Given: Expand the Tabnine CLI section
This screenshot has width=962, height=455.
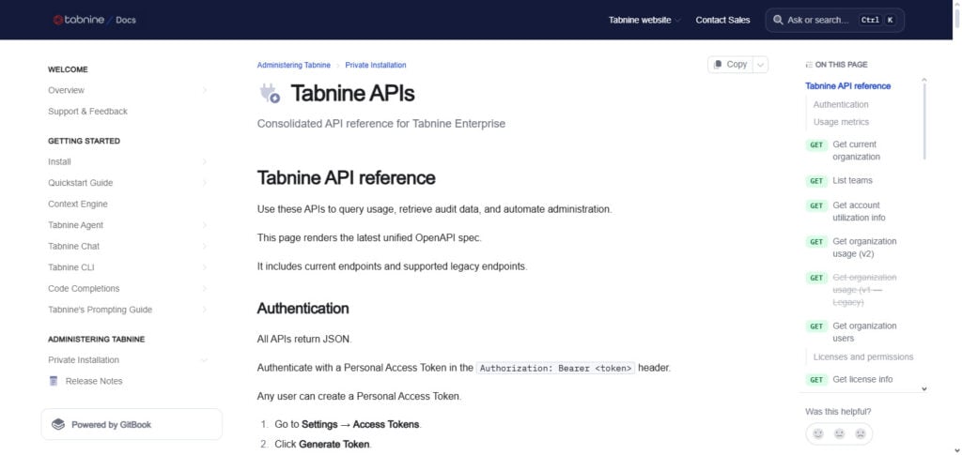Looking at the screenshot, I should [204, 267].
